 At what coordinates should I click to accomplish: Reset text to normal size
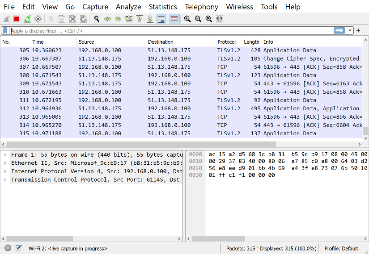tap(209, 19)
